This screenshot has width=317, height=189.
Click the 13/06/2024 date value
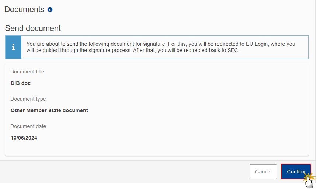point(24,138)
